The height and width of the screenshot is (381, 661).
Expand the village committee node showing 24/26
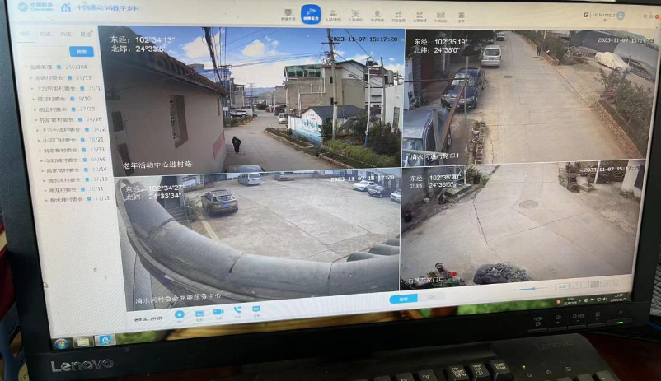tap(36, 120)
